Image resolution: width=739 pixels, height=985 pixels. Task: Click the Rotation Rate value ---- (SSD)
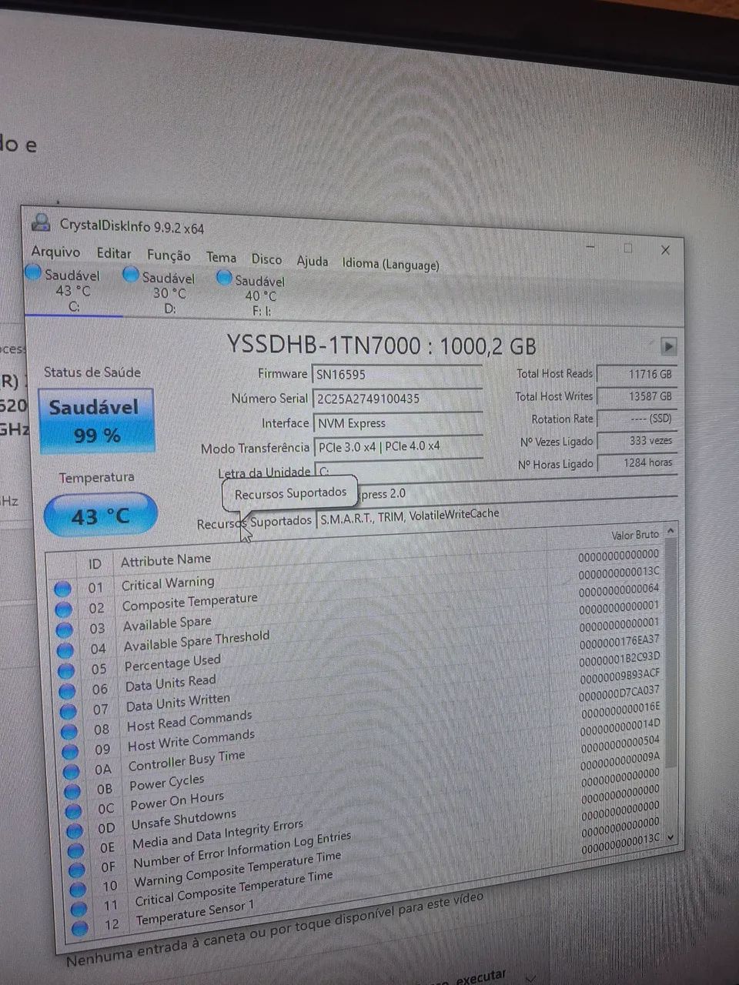coord(638,419)
